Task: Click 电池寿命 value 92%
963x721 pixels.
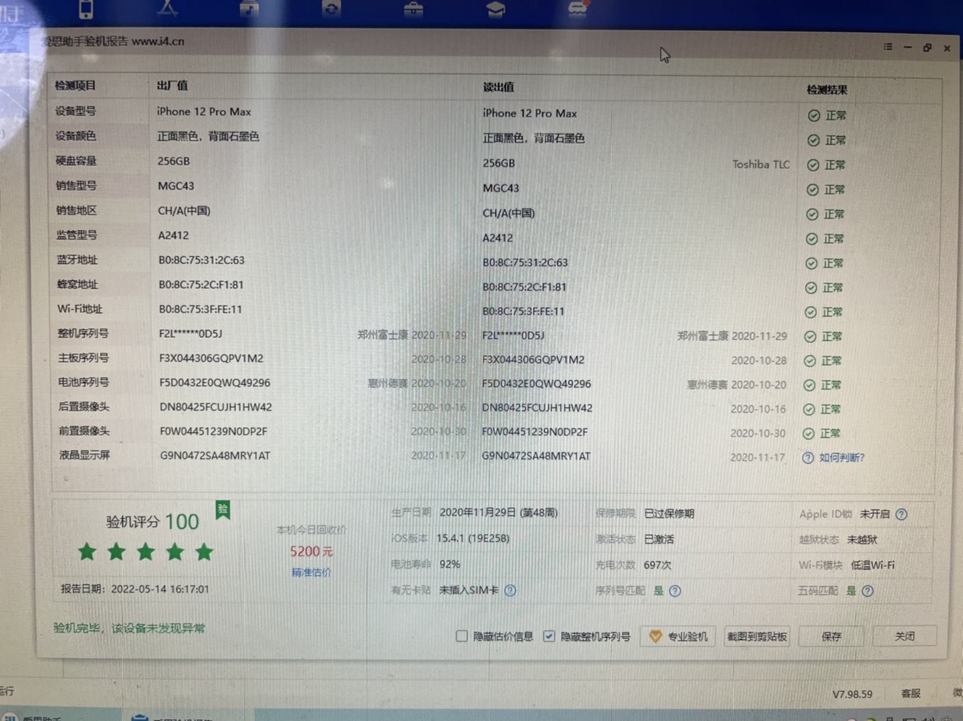Action: tap(449, 564)
